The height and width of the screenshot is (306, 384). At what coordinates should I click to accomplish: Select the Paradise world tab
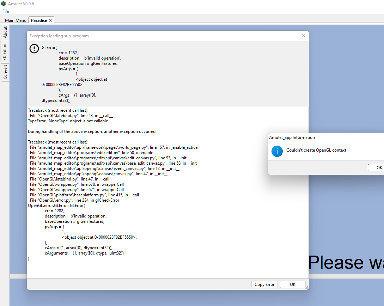38,20
